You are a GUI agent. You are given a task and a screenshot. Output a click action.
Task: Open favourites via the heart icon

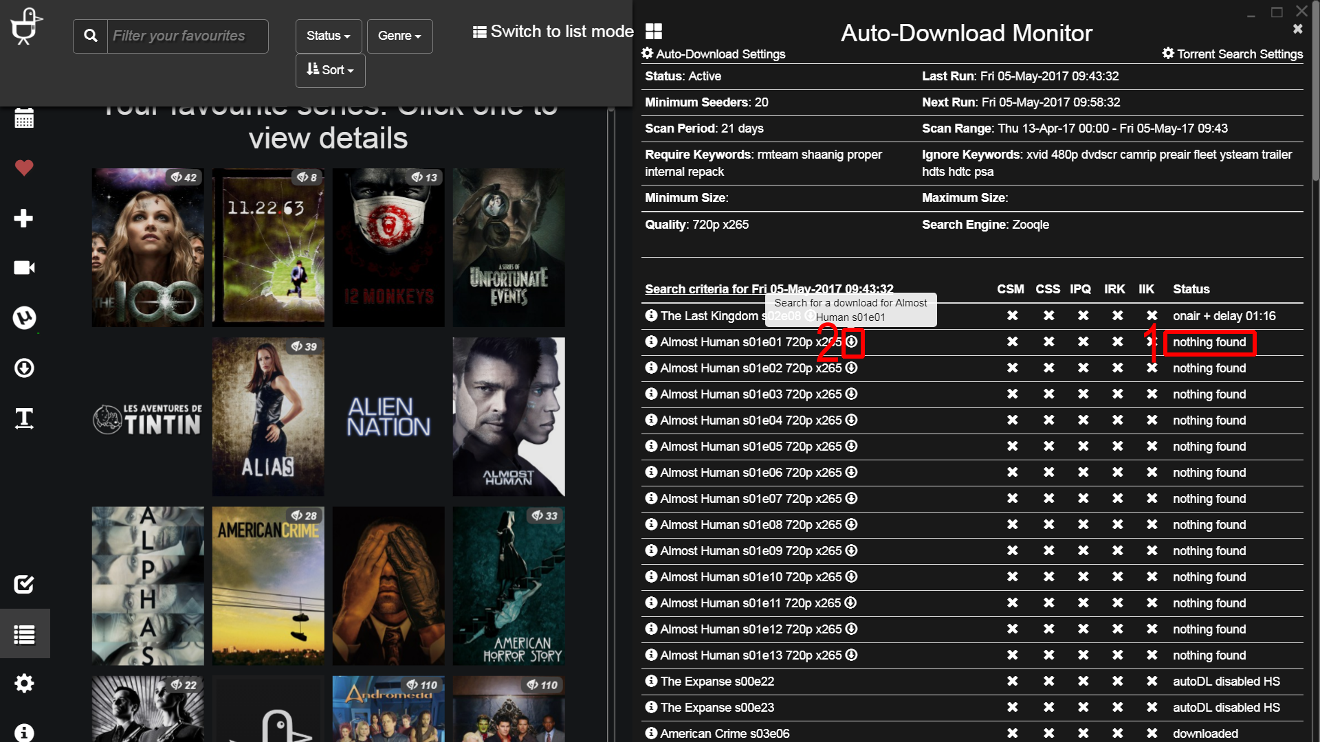click(24, 168)
